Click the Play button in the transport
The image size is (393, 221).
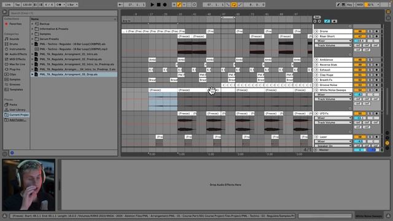pyautogui.click(x=152, y=4)
